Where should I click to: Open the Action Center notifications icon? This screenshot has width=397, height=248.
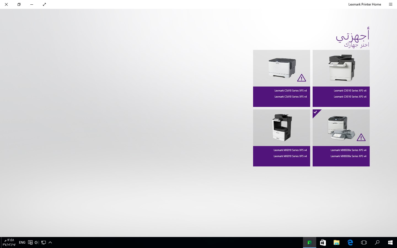(x=30, y=242)
